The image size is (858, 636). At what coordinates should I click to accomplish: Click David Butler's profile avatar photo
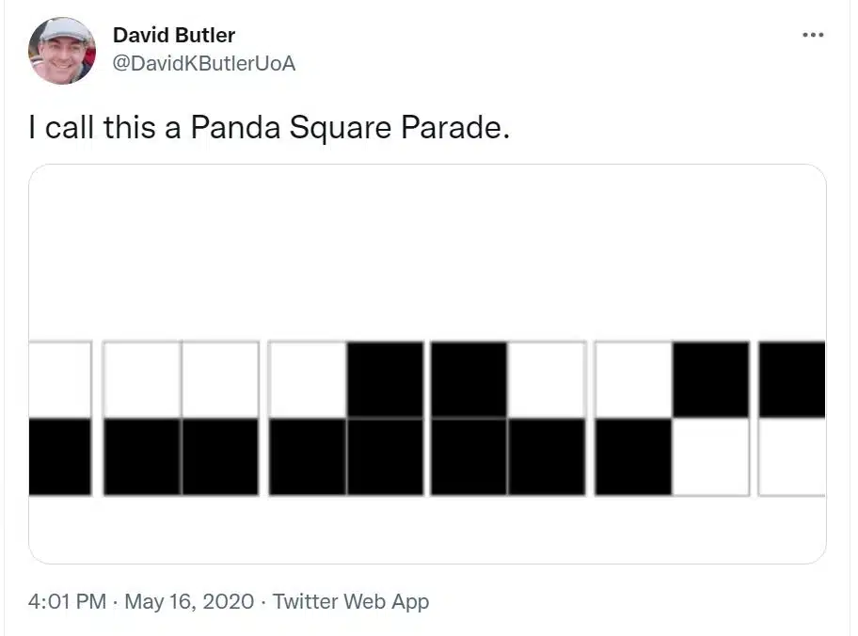click(x=62, y=51)
